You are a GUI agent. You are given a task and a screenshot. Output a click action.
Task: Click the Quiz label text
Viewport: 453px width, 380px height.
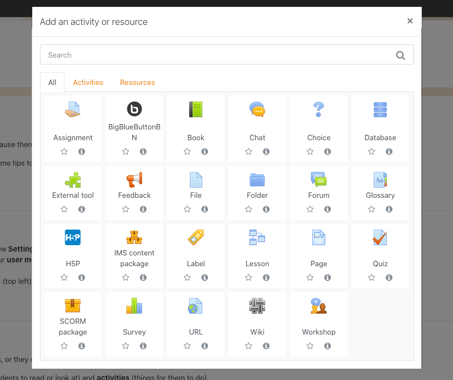click(380, 263)
